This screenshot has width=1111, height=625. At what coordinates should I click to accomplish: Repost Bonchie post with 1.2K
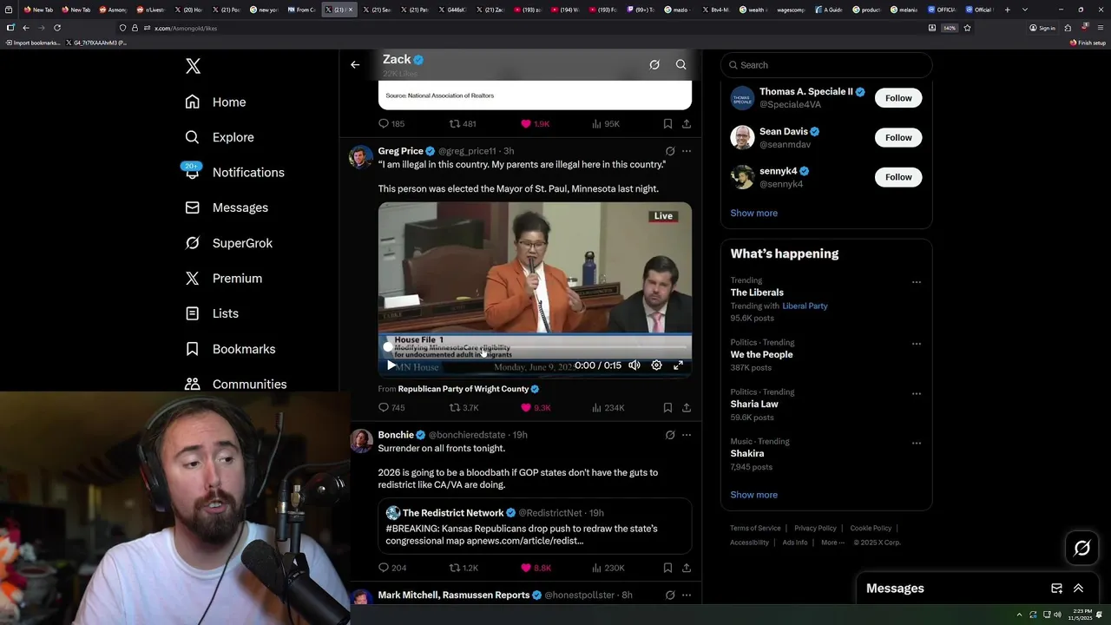coord(463,568)
